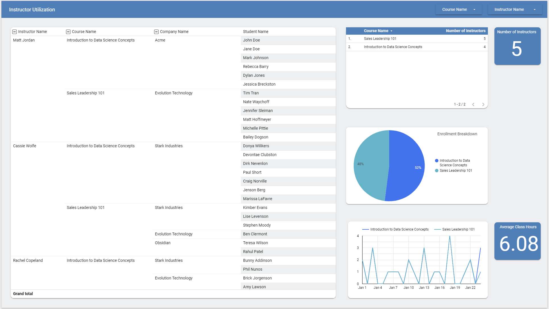Click Number of Instructors column header
The height and width of the screenshot is (309, 549).
coord(465,31)
